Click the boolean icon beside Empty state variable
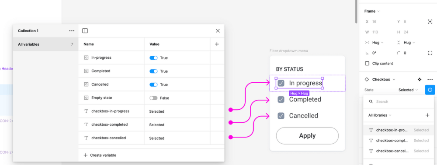Image resolution: width=437 pixels, height=165 pixels. (86, 98)
